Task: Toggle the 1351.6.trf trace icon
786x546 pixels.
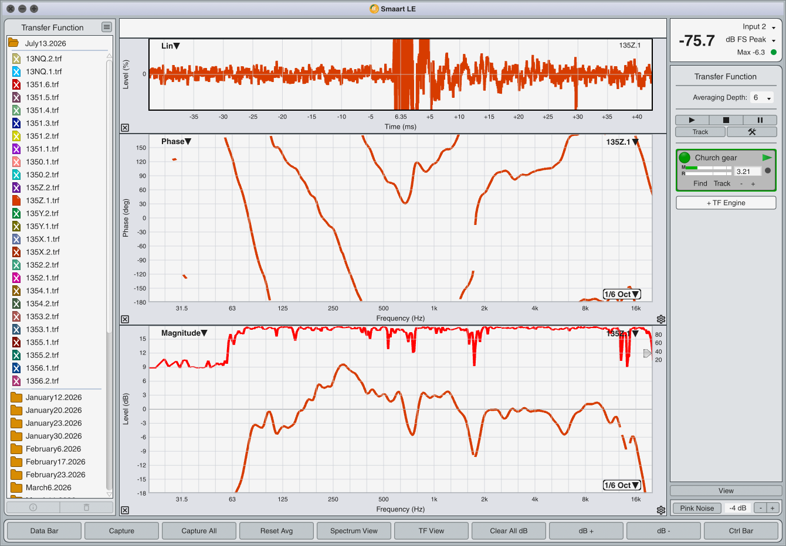Action: pos(16,84)
